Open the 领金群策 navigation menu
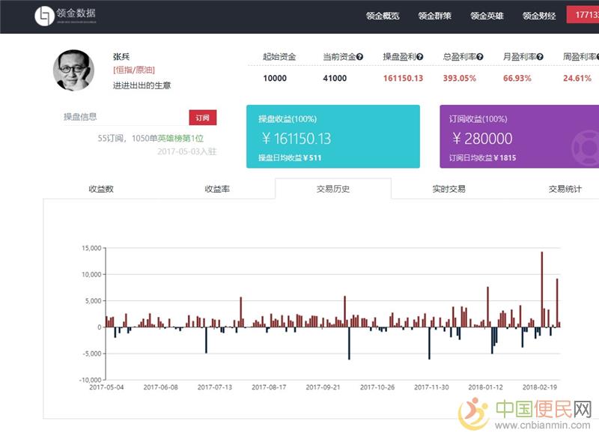Screen dimensions: 599x436 tap(435, 16)
